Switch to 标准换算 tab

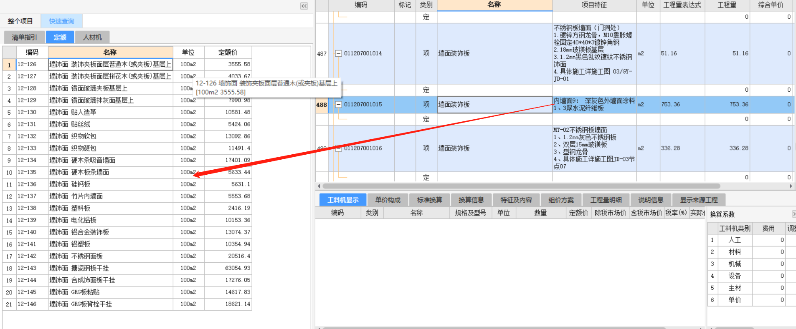pyautogui.click(x=429, y=200)
